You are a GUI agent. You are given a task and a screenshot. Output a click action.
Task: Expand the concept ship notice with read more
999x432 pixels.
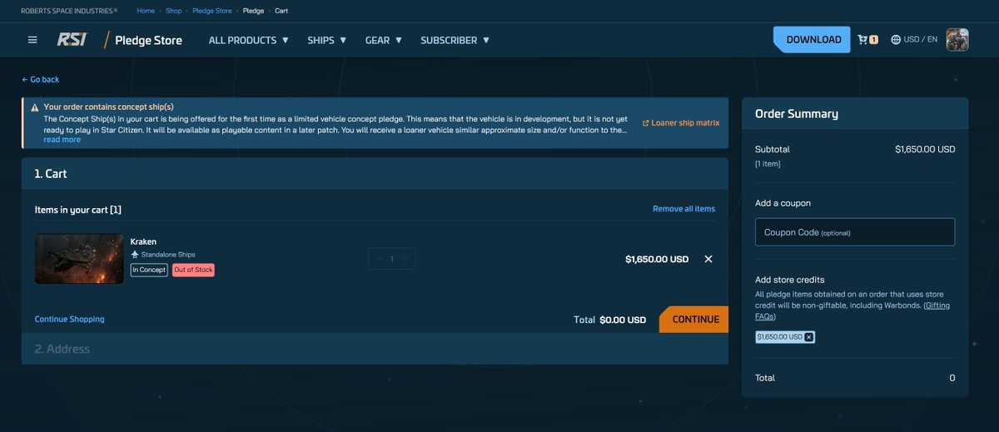(62, 140)
